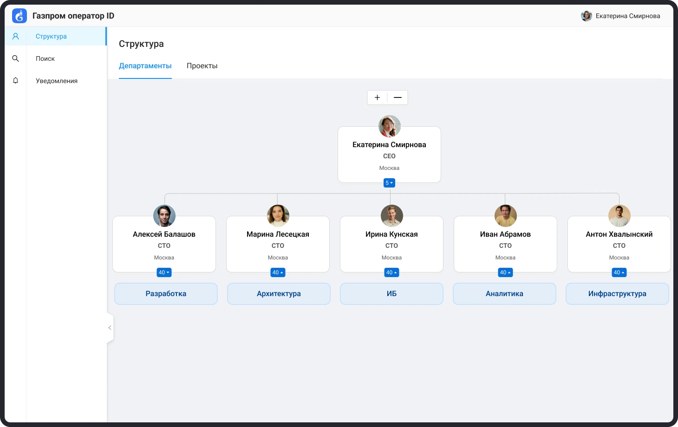Collapse the sidebar with the arrow handle
This screenshot has width=678, height=427.
tap(110, 328)
